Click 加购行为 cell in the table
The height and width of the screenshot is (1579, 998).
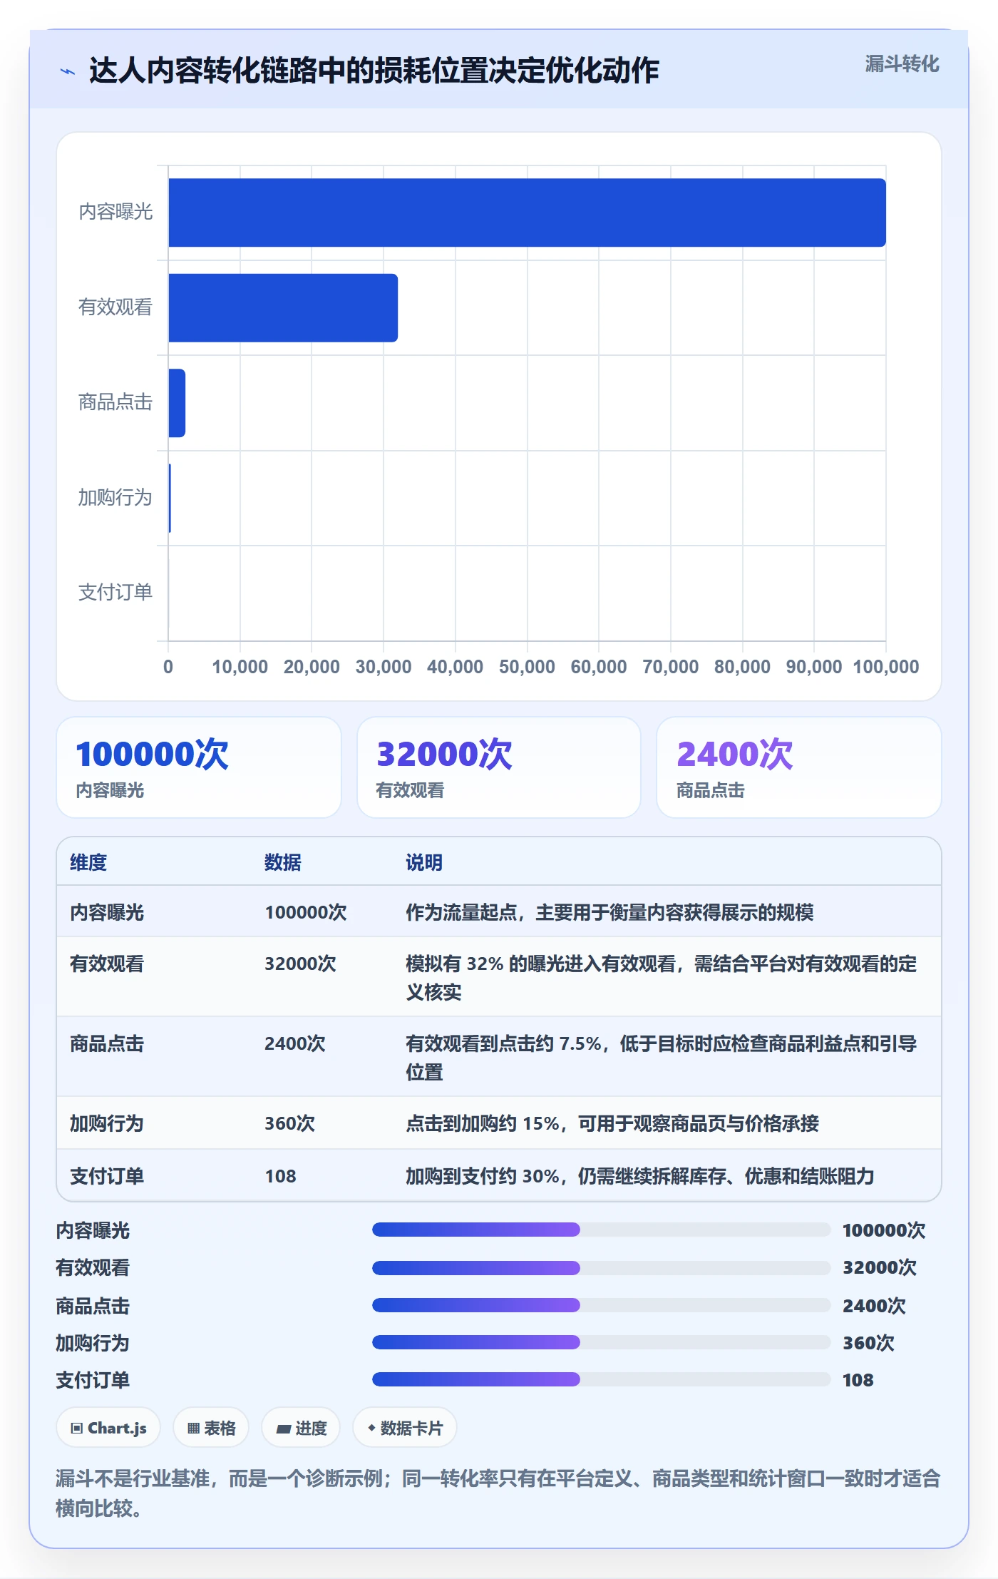click(107, 1123)
